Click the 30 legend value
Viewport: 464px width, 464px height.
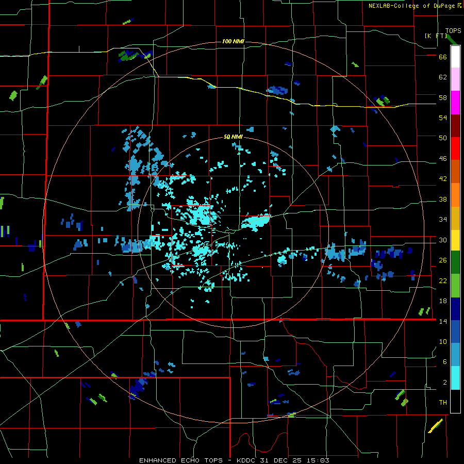tap(443, 240)
